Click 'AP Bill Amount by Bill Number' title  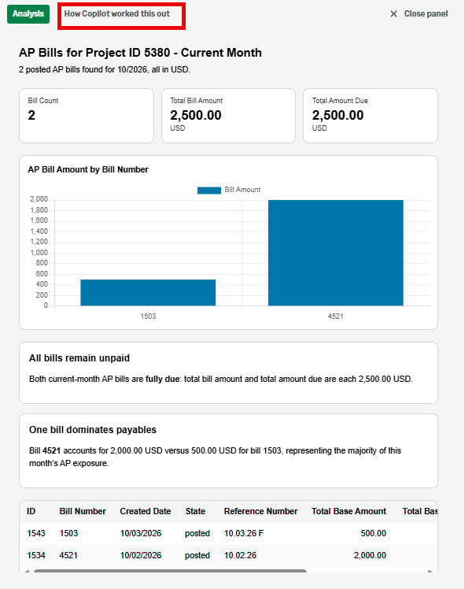tap(88, 169)
